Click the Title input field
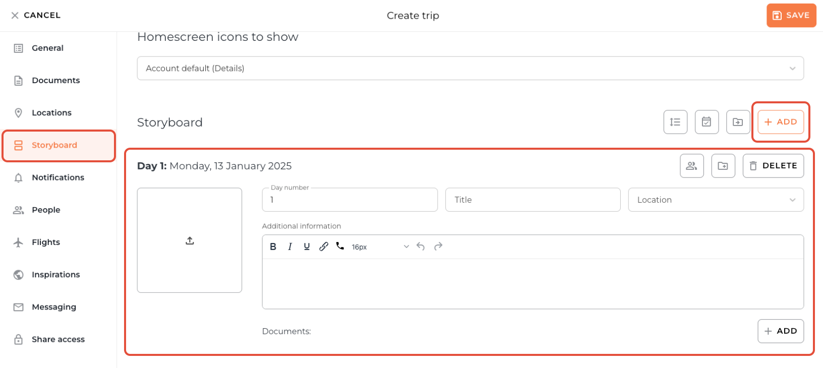823x368 pixels. tap(533, 200)
